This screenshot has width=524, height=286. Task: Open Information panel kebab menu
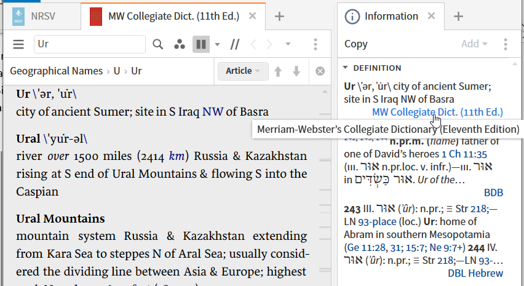click(x=506, y=44)
